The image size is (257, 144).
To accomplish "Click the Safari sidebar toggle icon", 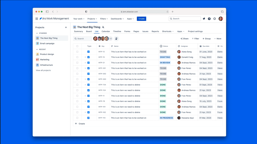I will click(x=47, y=12).
